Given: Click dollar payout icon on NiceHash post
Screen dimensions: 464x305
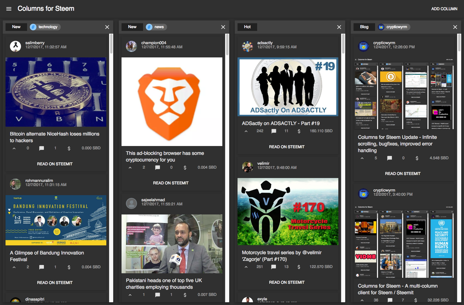Looking at the screenshot, I should coord(69,148).
